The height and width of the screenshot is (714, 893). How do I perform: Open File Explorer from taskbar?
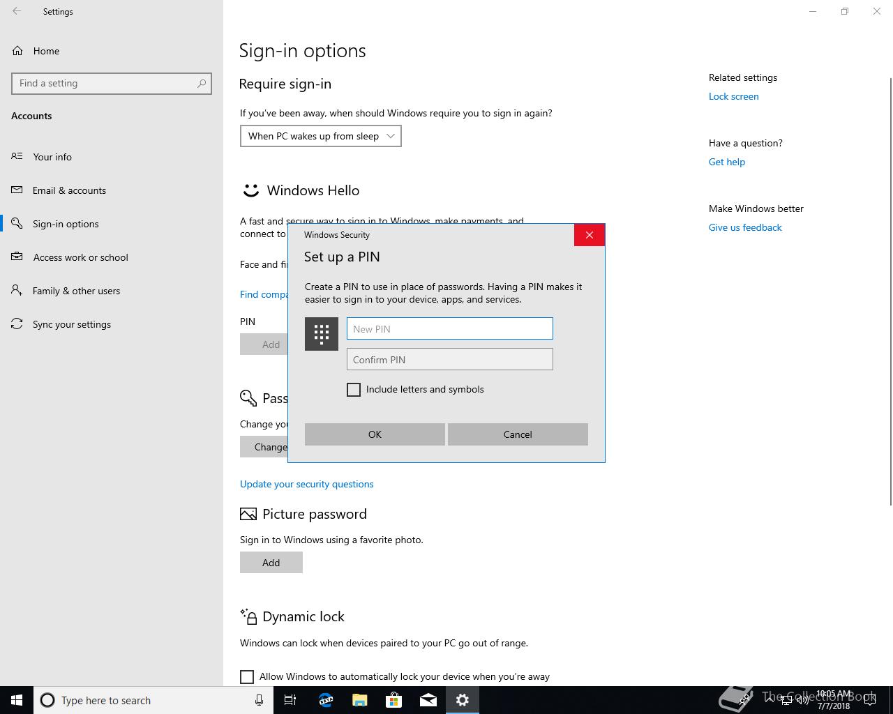(359, 700)
